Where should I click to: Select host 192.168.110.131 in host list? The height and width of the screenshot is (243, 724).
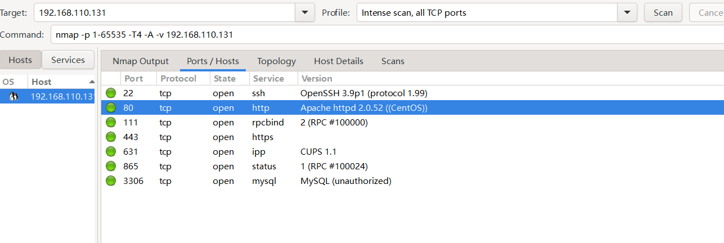[x=61, y=96]
